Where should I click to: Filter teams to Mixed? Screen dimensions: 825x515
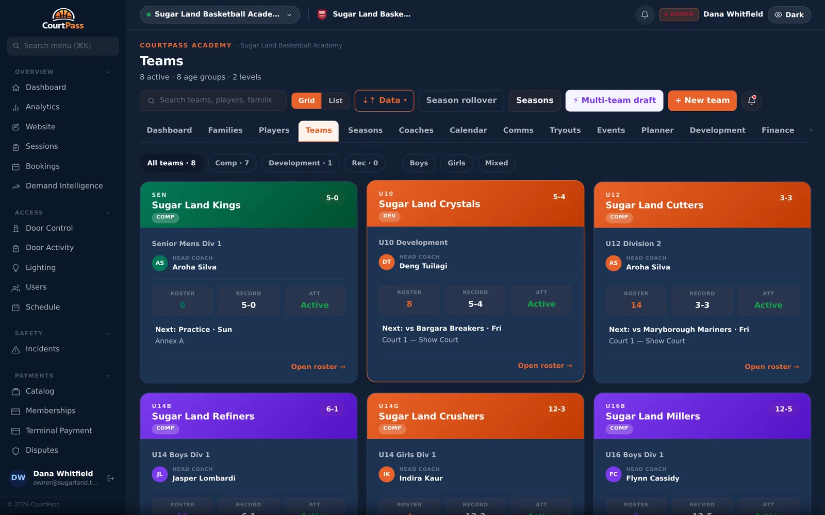[497, 163]
